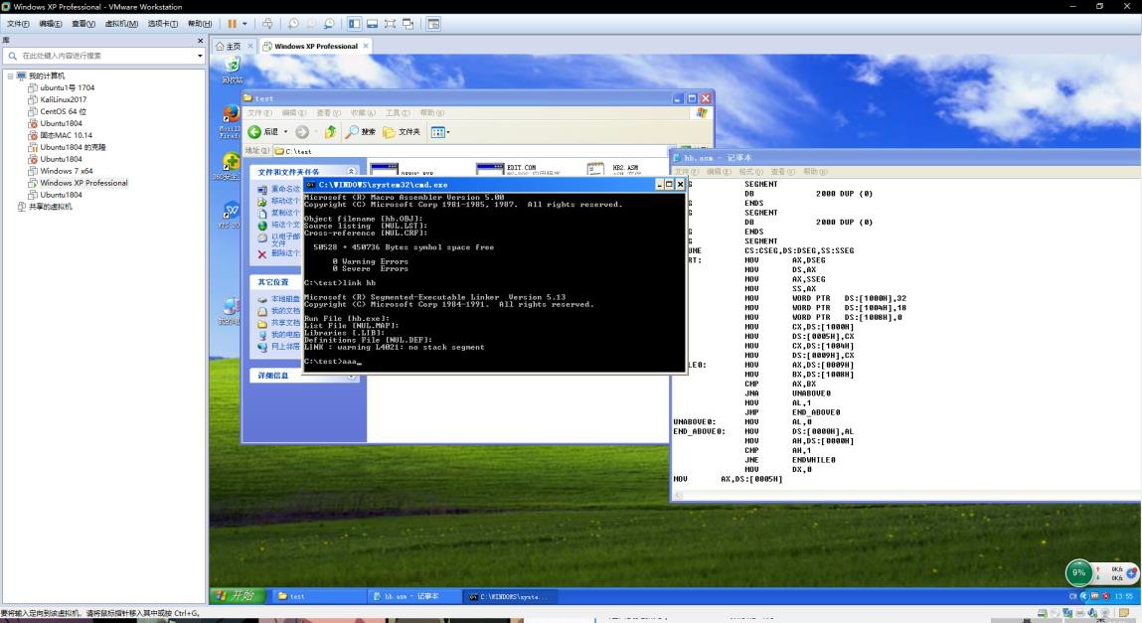The height and width of the screenshot is (623, 1142).
Task: Click the Unity mode toolbar icon
Action: (x=408, y=24)
